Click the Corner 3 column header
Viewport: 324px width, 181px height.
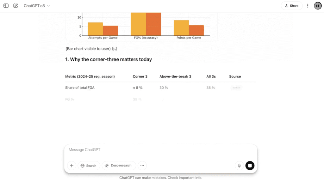tap(140, 76)
